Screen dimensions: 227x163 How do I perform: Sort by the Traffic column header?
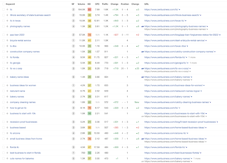pos(105,4)
